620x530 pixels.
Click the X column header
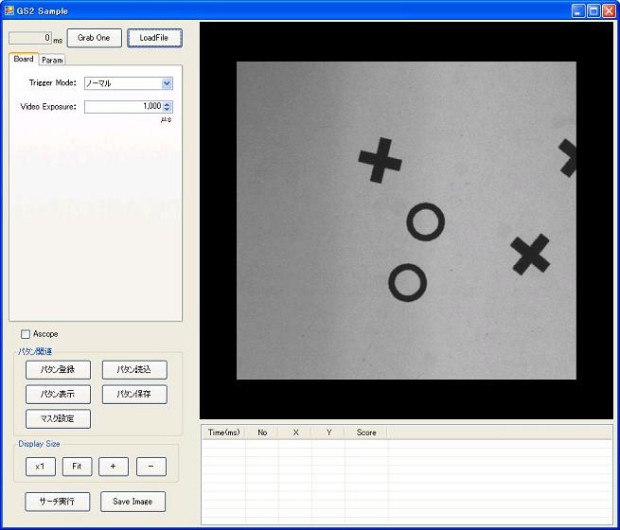point(295,433)
